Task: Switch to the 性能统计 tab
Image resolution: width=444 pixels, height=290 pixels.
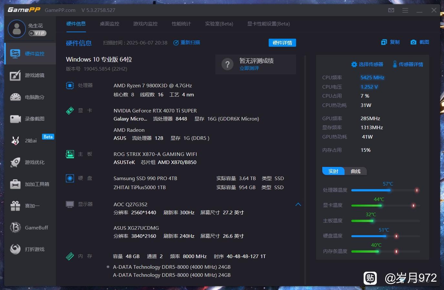Action: point(181,24)
